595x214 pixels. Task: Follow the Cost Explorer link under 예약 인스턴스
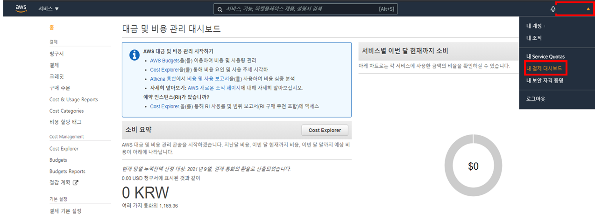click(x=165, y=106)
